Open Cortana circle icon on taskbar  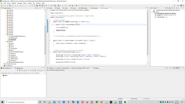[40, 102]
